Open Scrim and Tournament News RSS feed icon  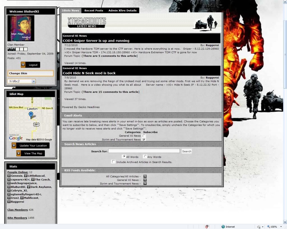tap(145, 184)
